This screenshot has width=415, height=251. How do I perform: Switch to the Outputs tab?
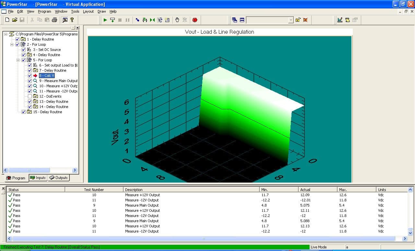[x=59, y=178]
